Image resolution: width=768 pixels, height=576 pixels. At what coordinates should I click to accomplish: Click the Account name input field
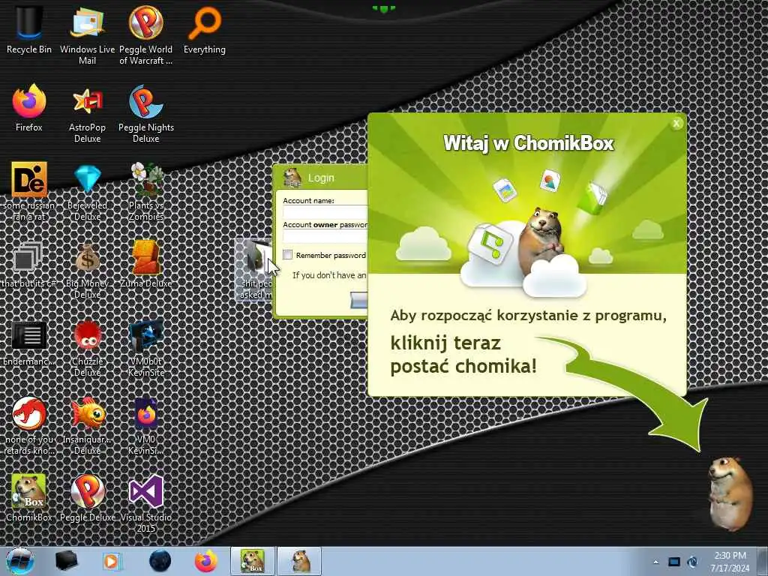tap(325, 212)
